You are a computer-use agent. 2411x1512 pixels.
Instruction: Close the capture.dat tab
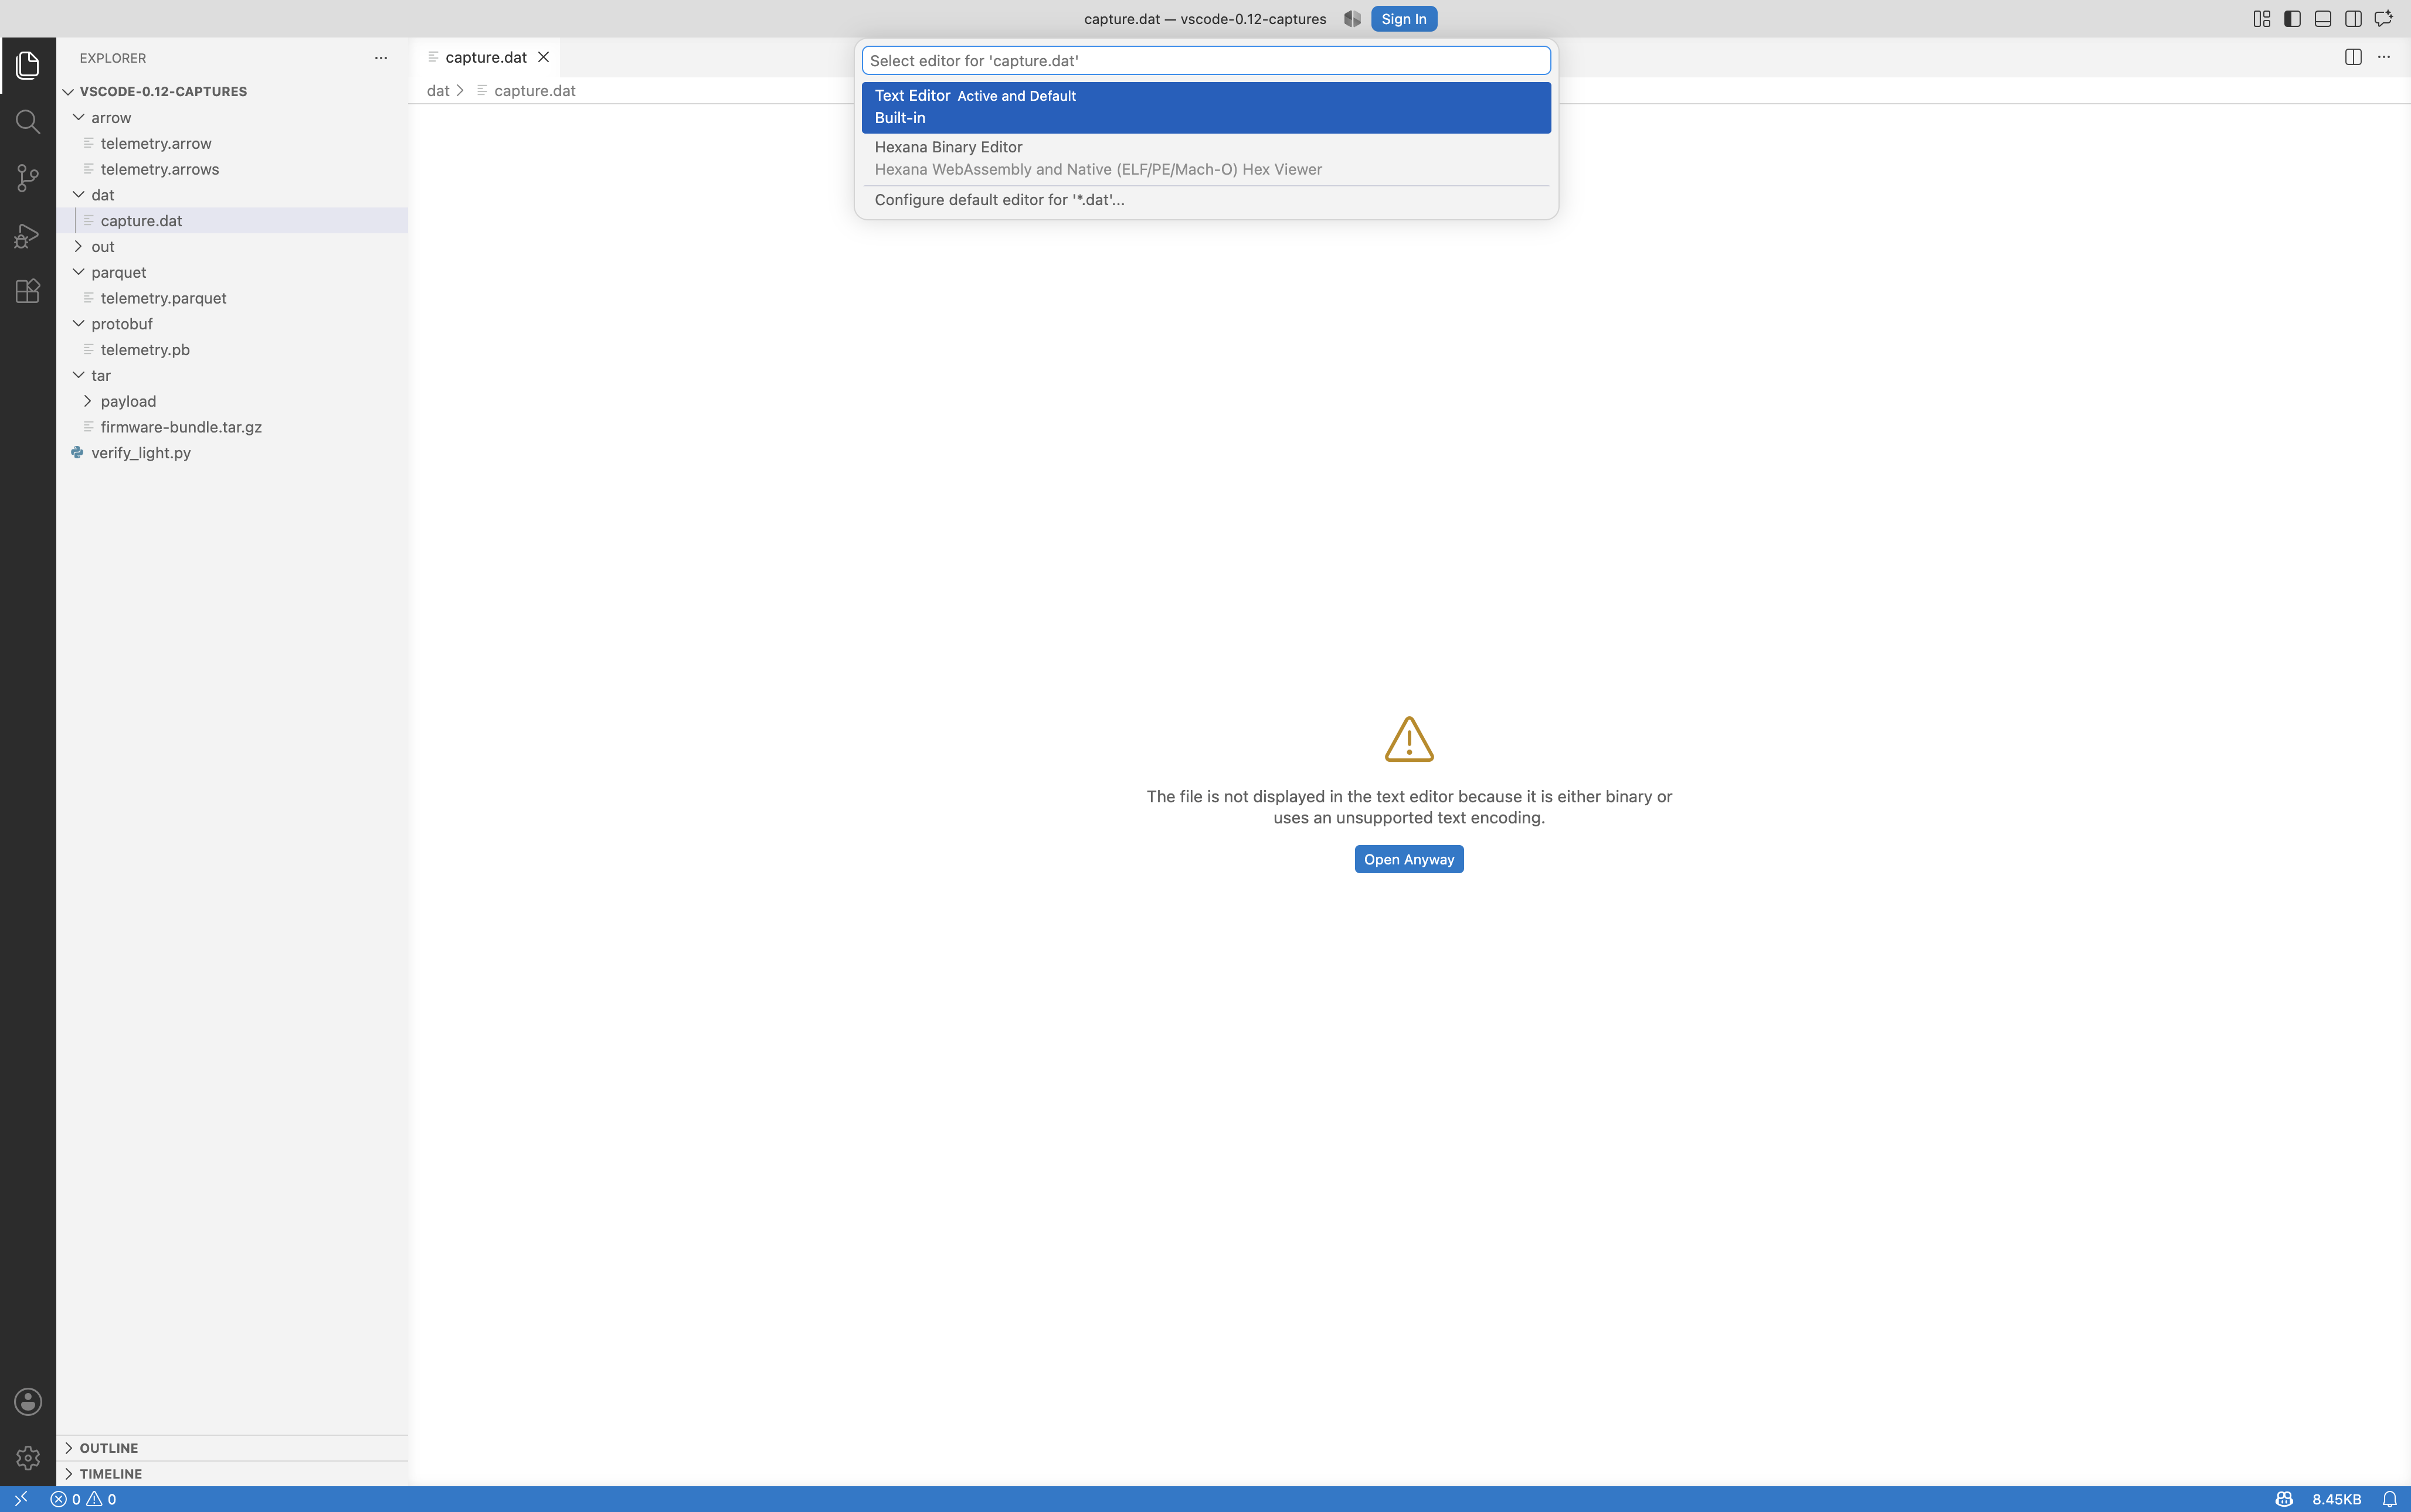click(x=544, y=57)
